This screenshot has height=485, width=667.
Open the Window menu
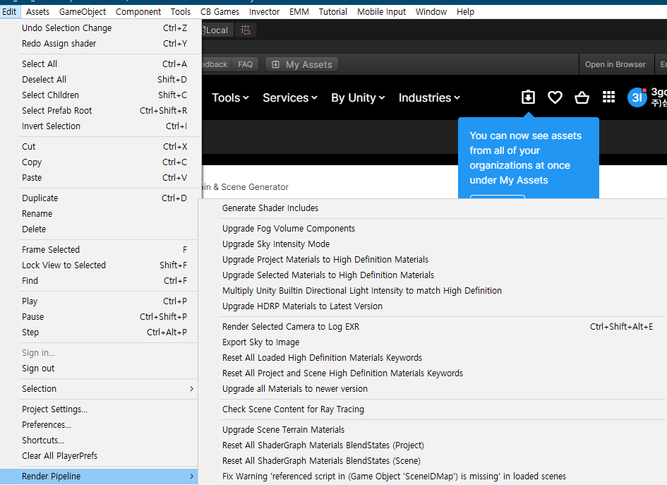point(431,12)
